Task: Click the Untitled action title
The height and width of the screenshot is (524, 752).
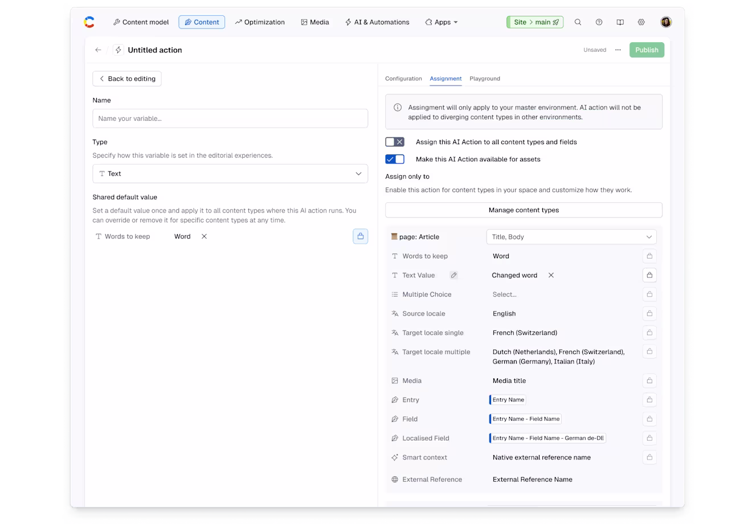Action: click(x=155, y=50)
